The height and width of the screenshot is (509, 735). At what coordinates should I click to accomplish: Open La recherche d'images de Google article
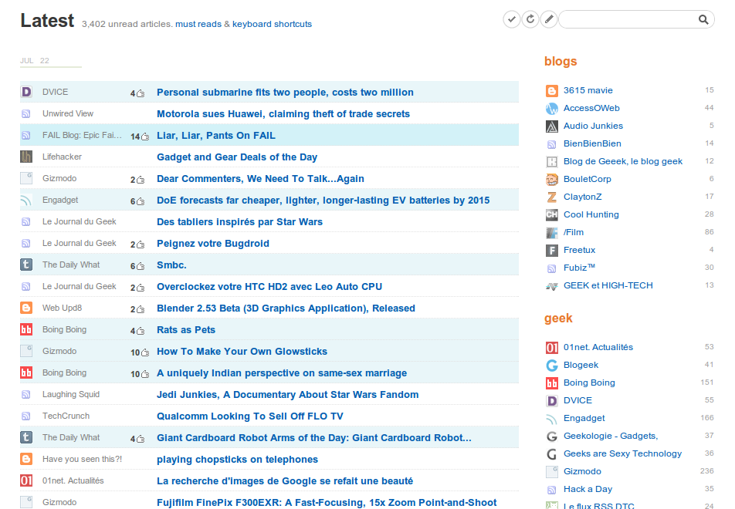285,480
